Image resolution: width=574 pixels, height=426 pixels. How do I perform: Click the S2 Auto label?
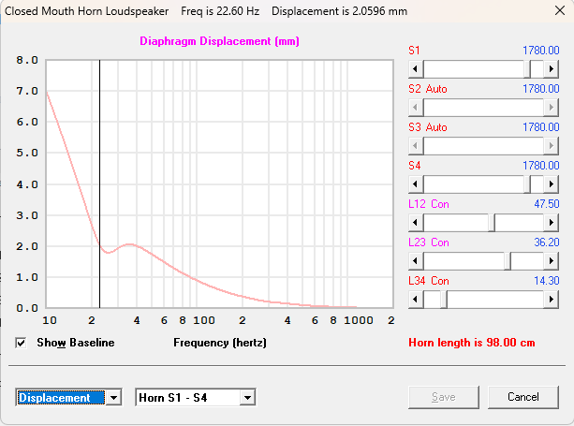point(428,89)
